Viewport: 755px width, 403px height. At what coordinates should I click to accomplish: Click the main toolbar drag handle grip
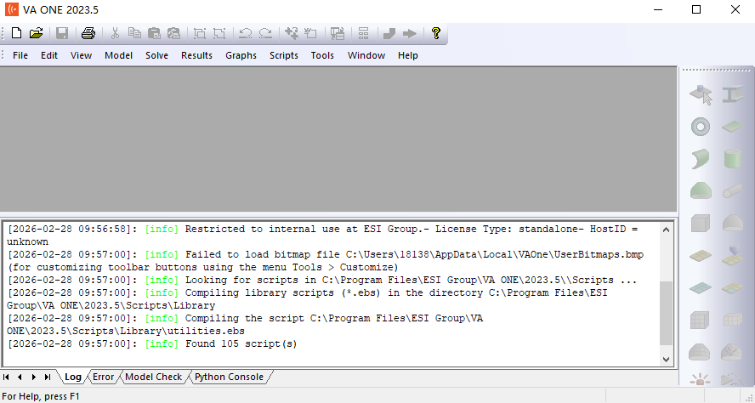pos(3,33)
